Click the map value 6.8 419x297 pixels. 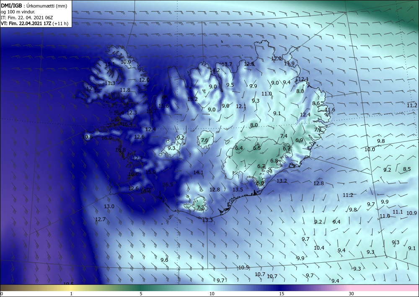(x=274, y=161)
